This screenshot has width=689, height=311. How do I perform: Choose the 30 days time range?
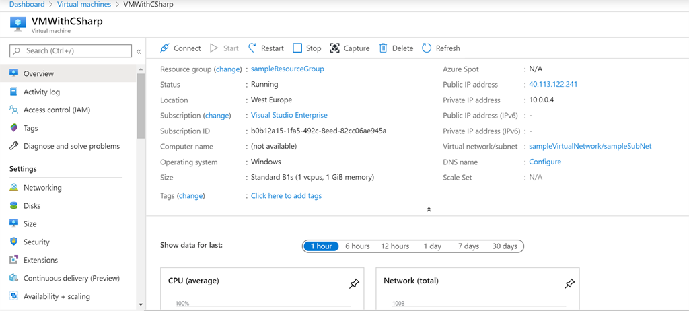click(x=505, y=246)
